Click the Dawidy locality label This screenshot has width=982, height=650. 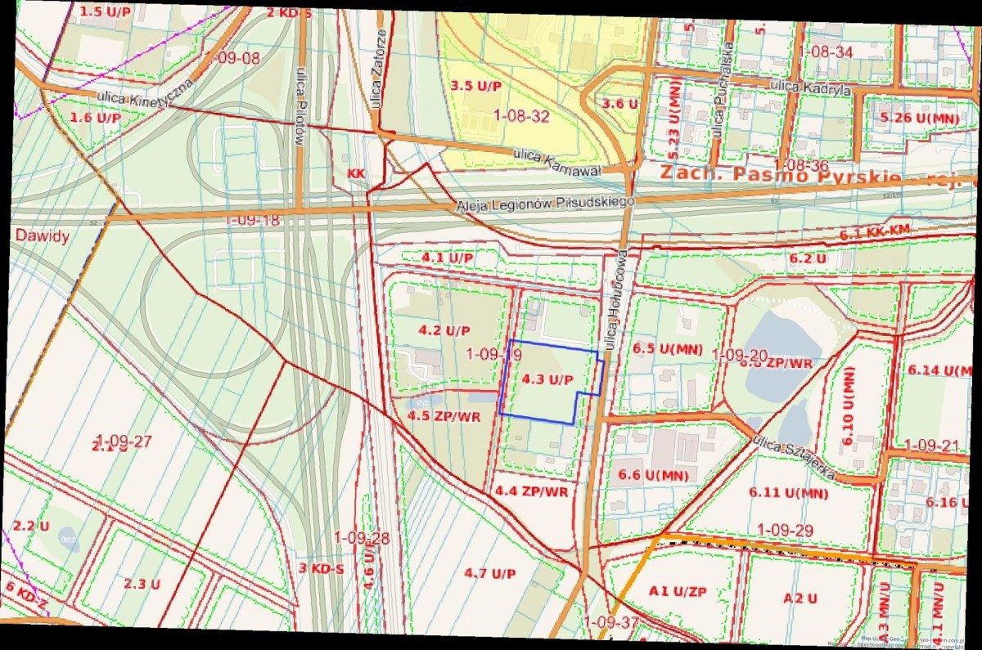click(41, 235)
